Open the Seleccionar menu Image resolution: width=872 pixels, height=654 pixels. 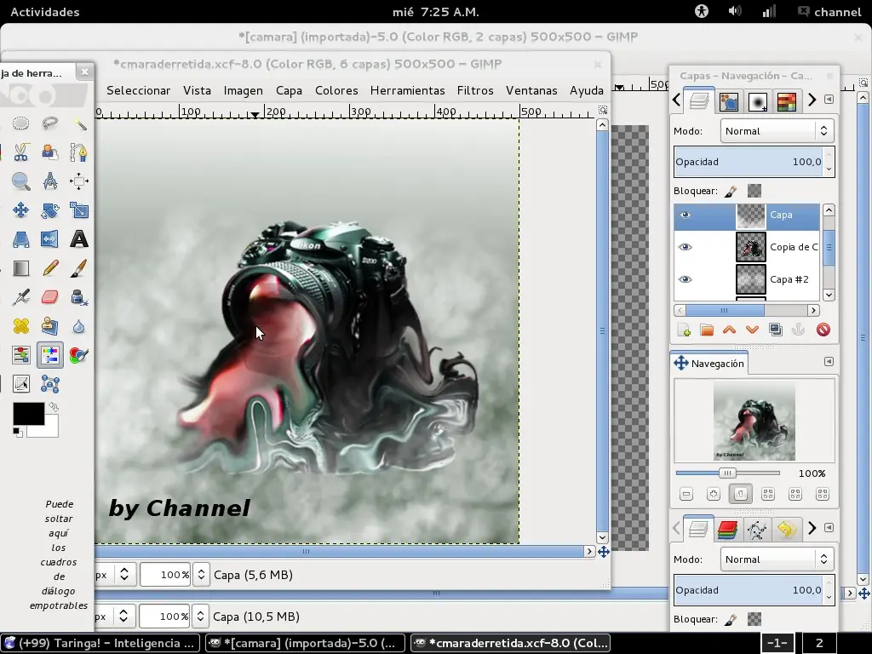point(139,90)
